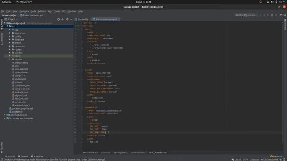This screenshot has height=161, width=287.
Task: Open the Favorites tool window stripe
Action: (x=2, y=147)
